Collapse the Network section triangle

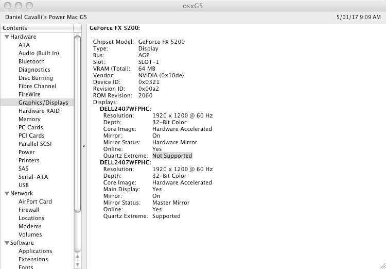(7, 194)
